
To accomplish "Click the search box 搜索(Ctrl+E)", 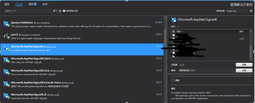I will tap(28, 11).
